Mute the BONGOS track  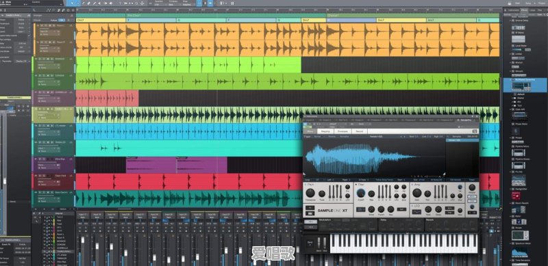click(40, 59)
